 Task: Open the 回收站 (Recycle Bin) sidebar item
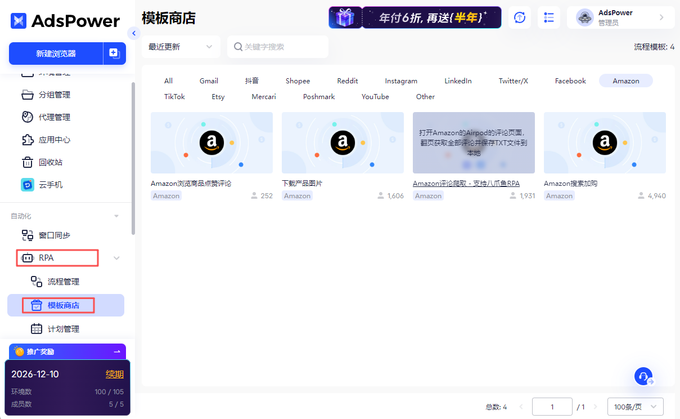coord(46,162)
